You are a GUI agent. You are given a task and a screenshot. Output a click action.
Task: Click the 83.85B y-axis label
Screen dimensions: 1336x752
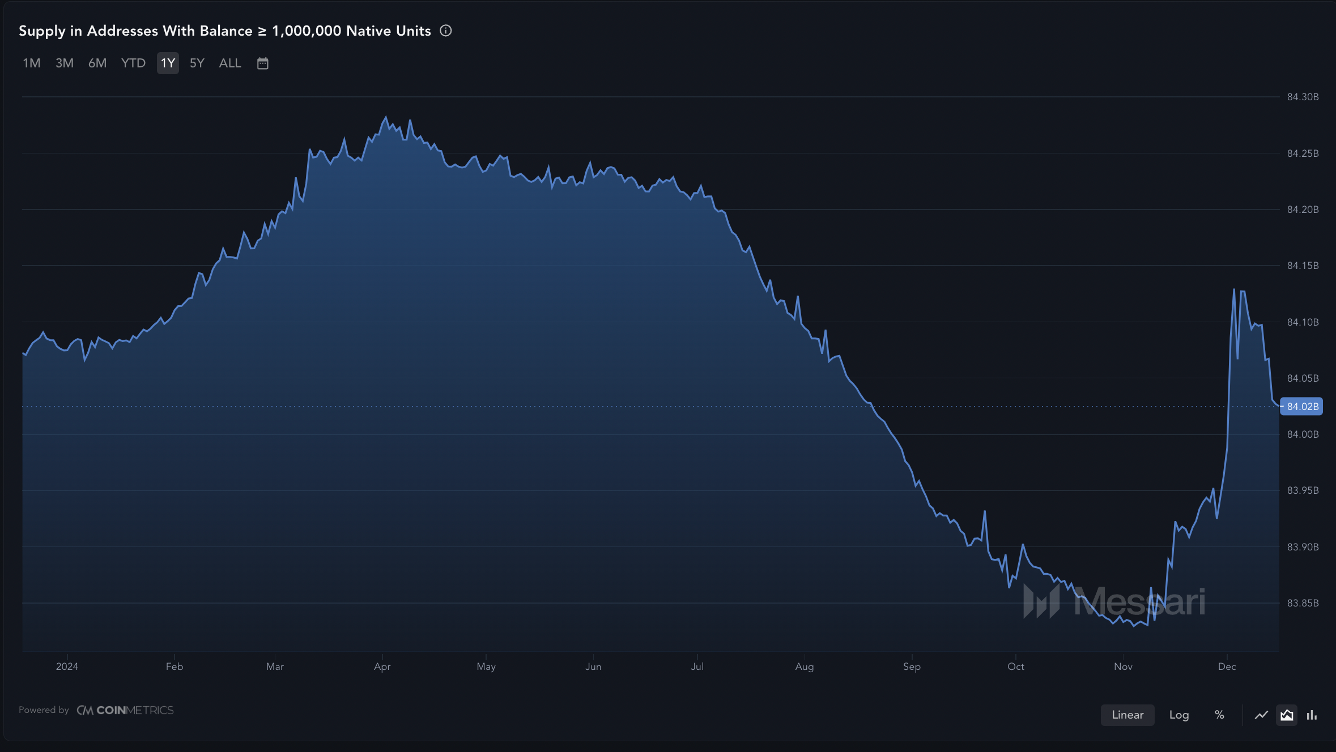coord(1303,603)
